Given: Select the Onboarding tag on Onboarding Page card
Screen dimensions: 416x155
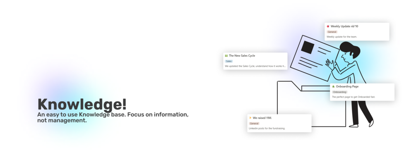Looking at the screenshot, I should point(339,92).
